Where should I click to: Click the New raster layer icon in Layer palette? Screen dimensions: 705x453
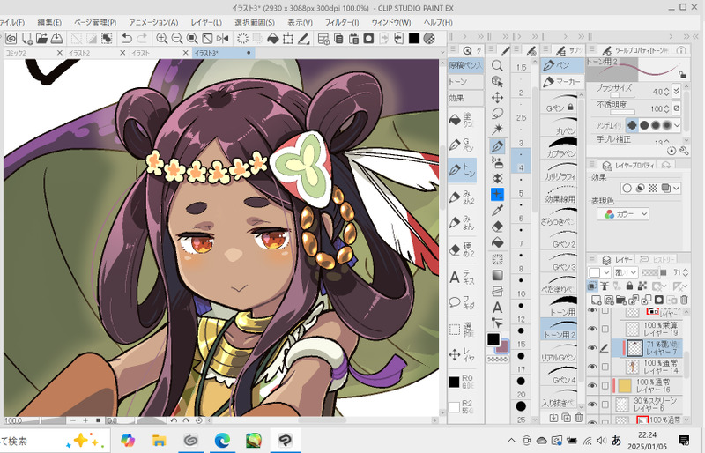tap(597, 300)
